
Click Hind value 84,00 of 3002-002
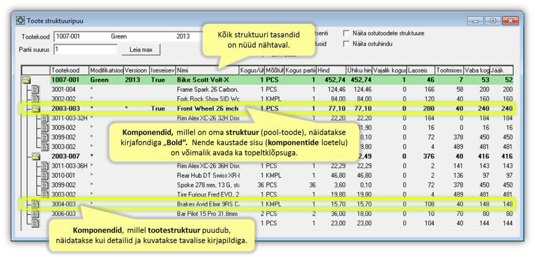pos(338,99)
